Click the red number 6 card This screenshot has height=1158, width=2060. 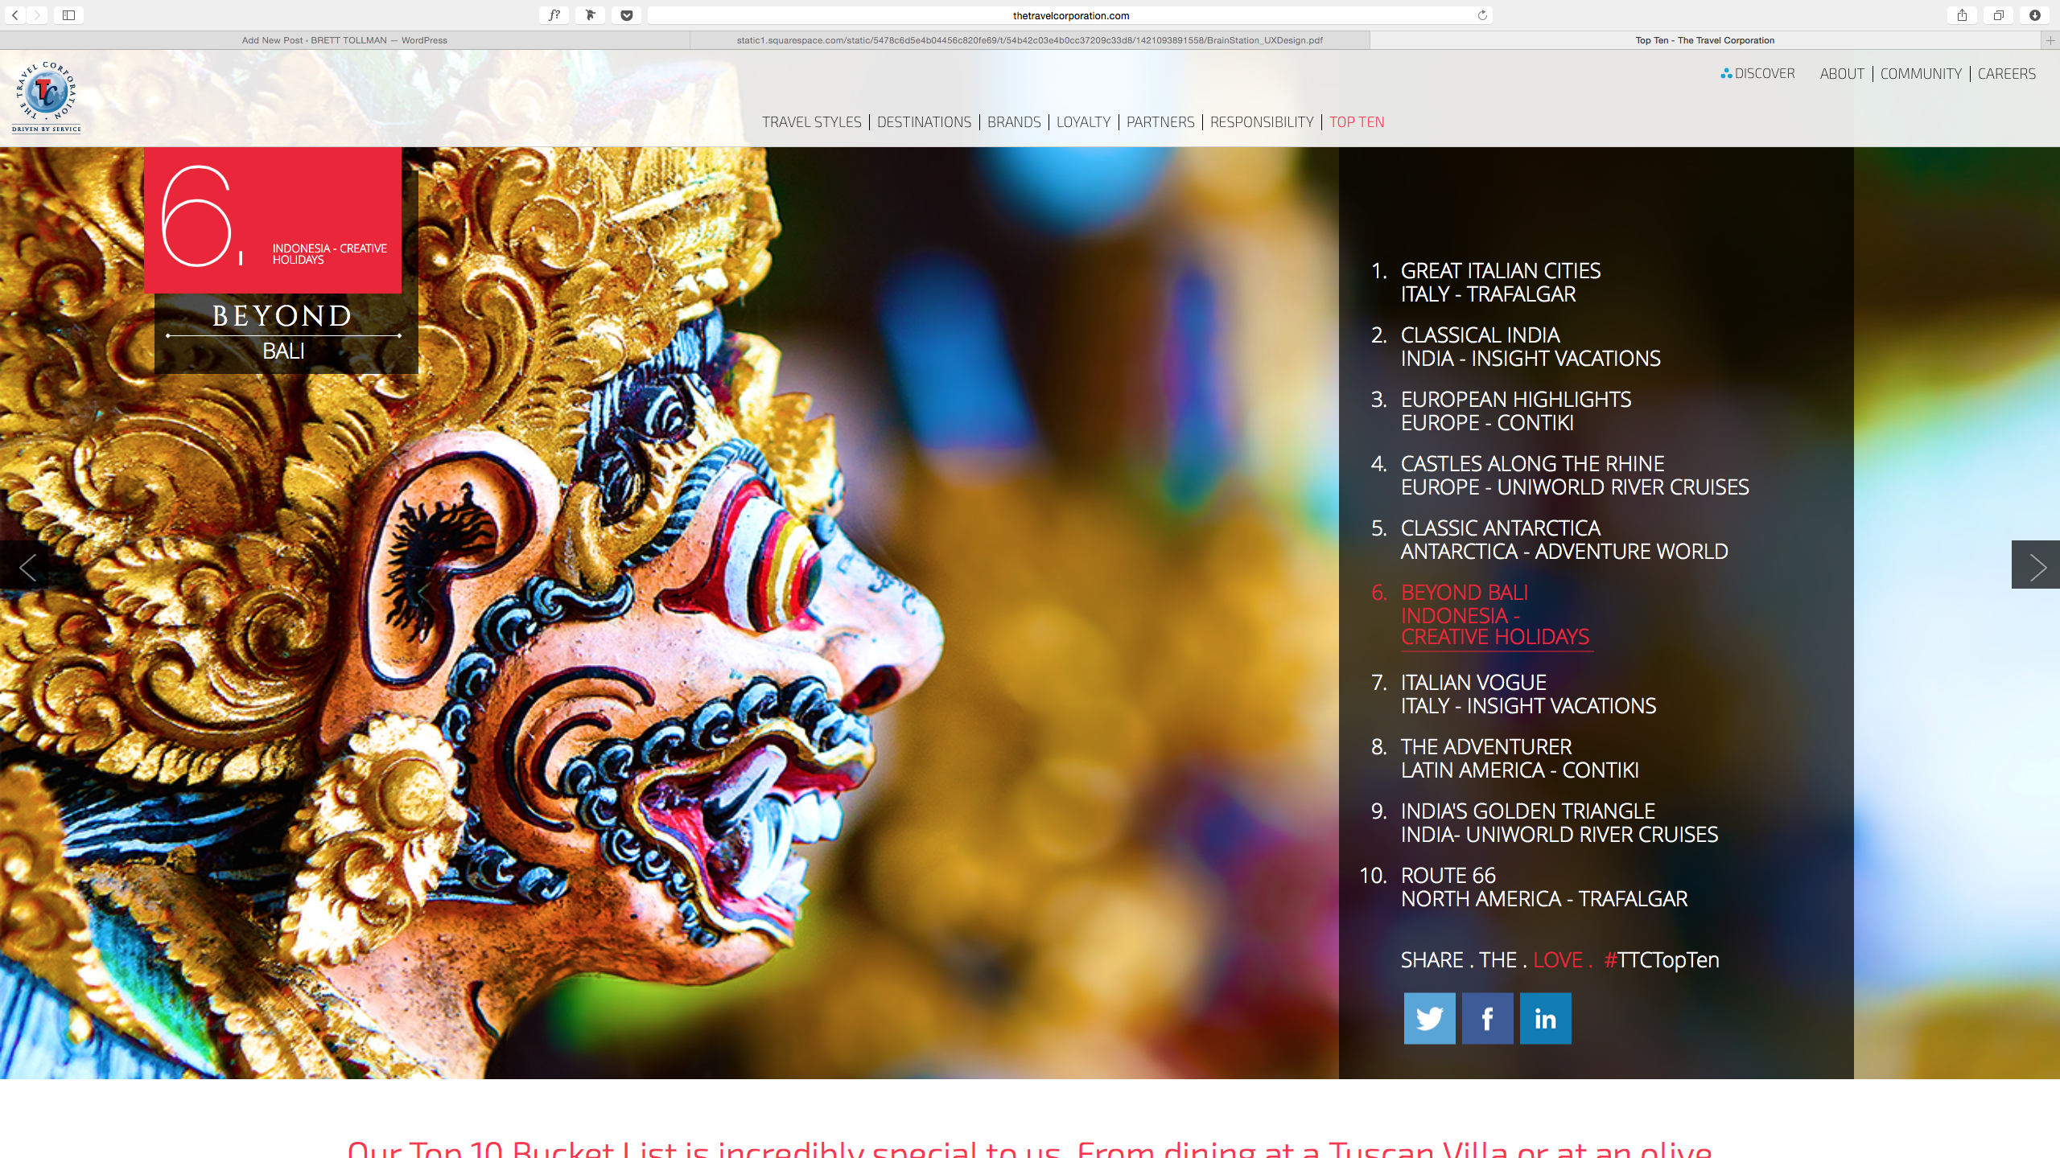point(273,220)
